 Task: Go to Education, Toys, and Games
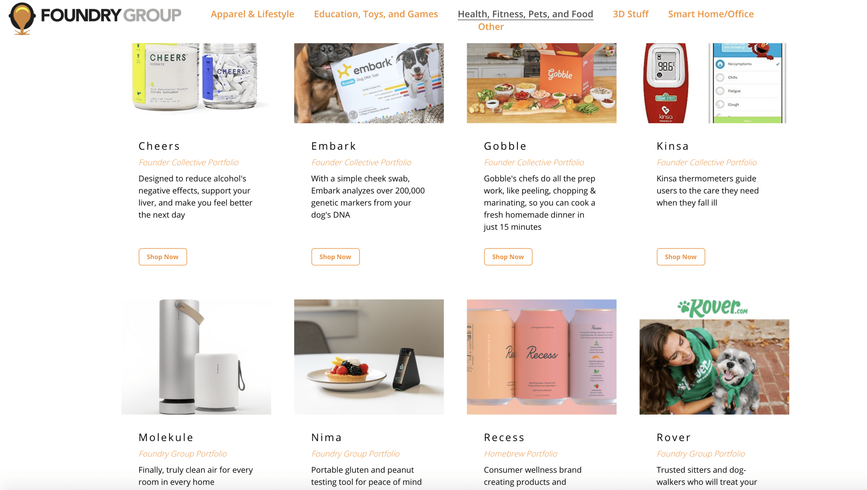tap(376, 14)
